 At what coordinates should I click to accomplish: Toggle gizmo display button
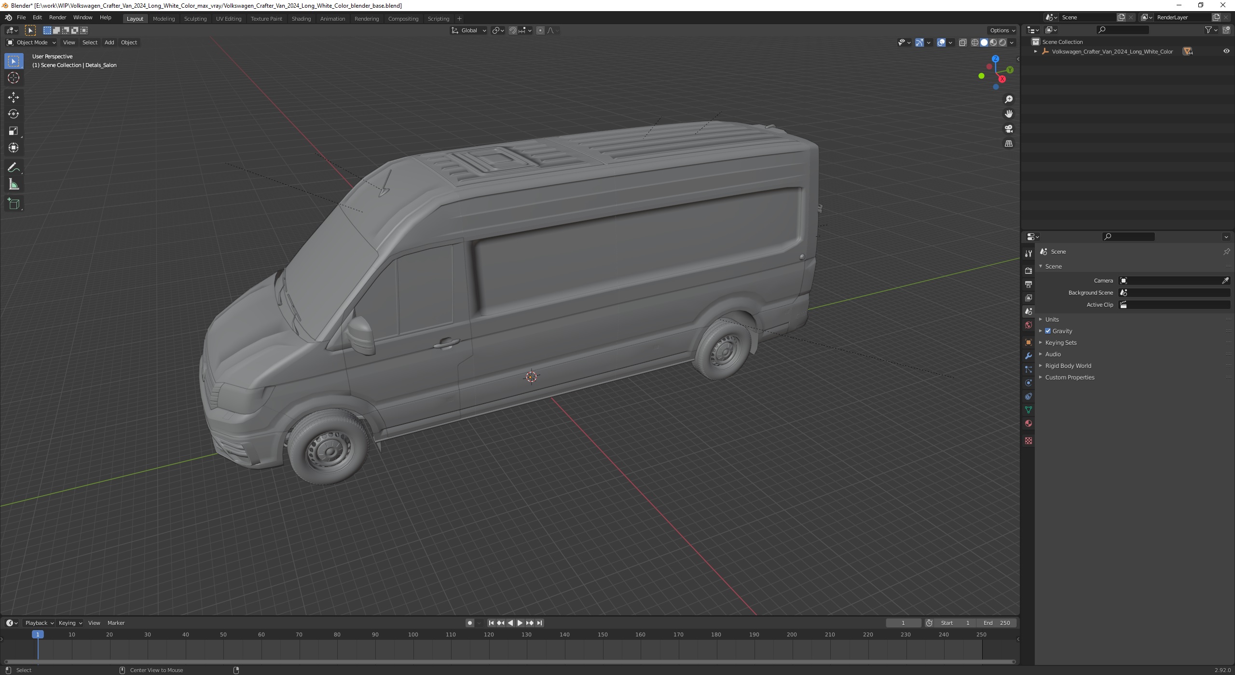(x=919, y=42)
